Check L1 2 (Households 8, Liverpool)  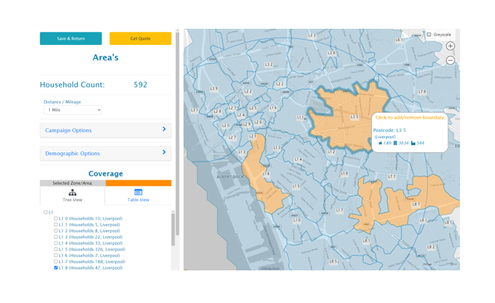[56, 231]
